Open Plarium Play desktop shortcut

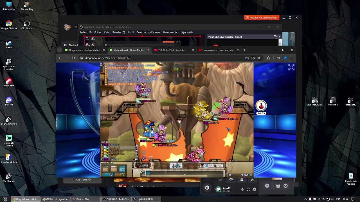(27, 6)
